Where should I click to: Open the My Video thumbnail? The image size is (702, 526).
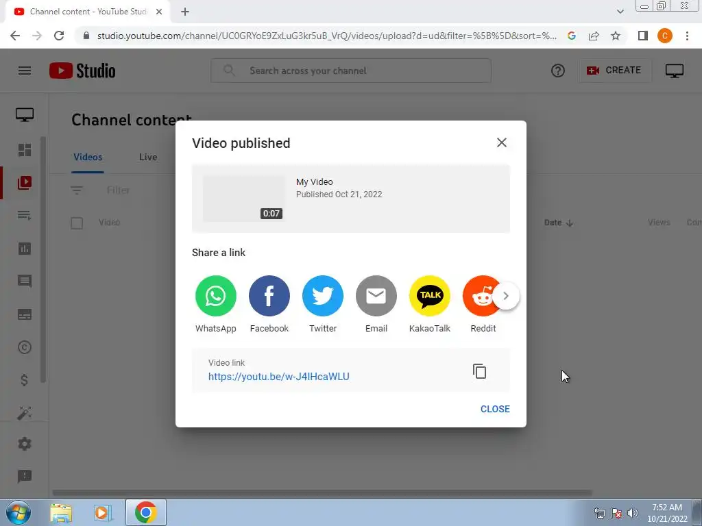(243, 198)
